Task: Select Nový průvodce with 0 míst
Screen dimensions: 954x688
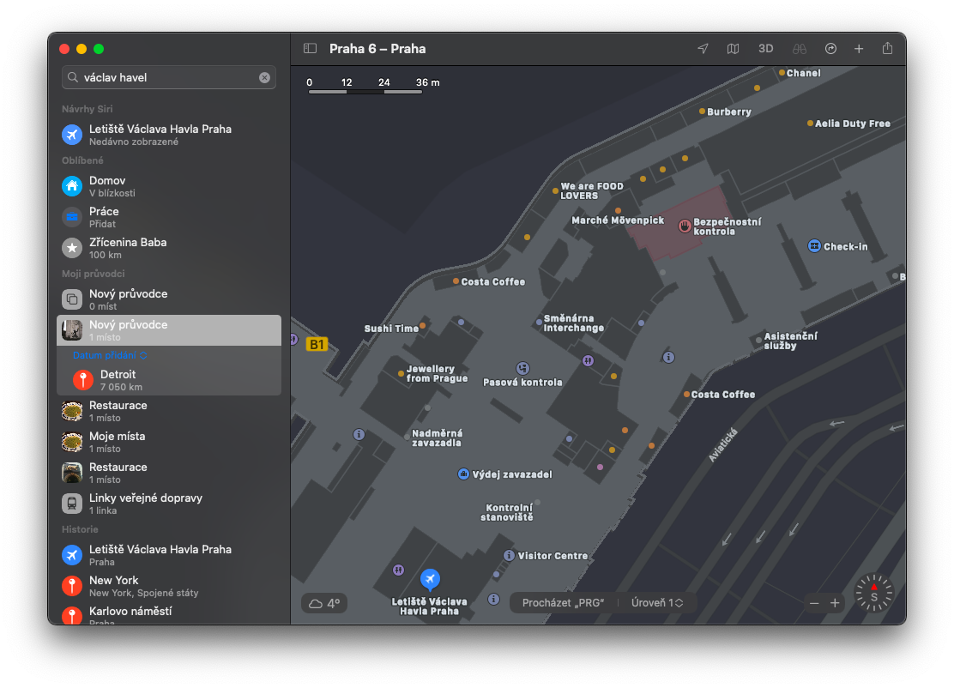Action: coord(168,299)
